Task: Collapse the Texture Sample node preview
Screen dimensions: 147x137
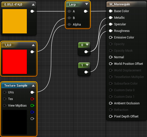Action: (x=33, y=86)
